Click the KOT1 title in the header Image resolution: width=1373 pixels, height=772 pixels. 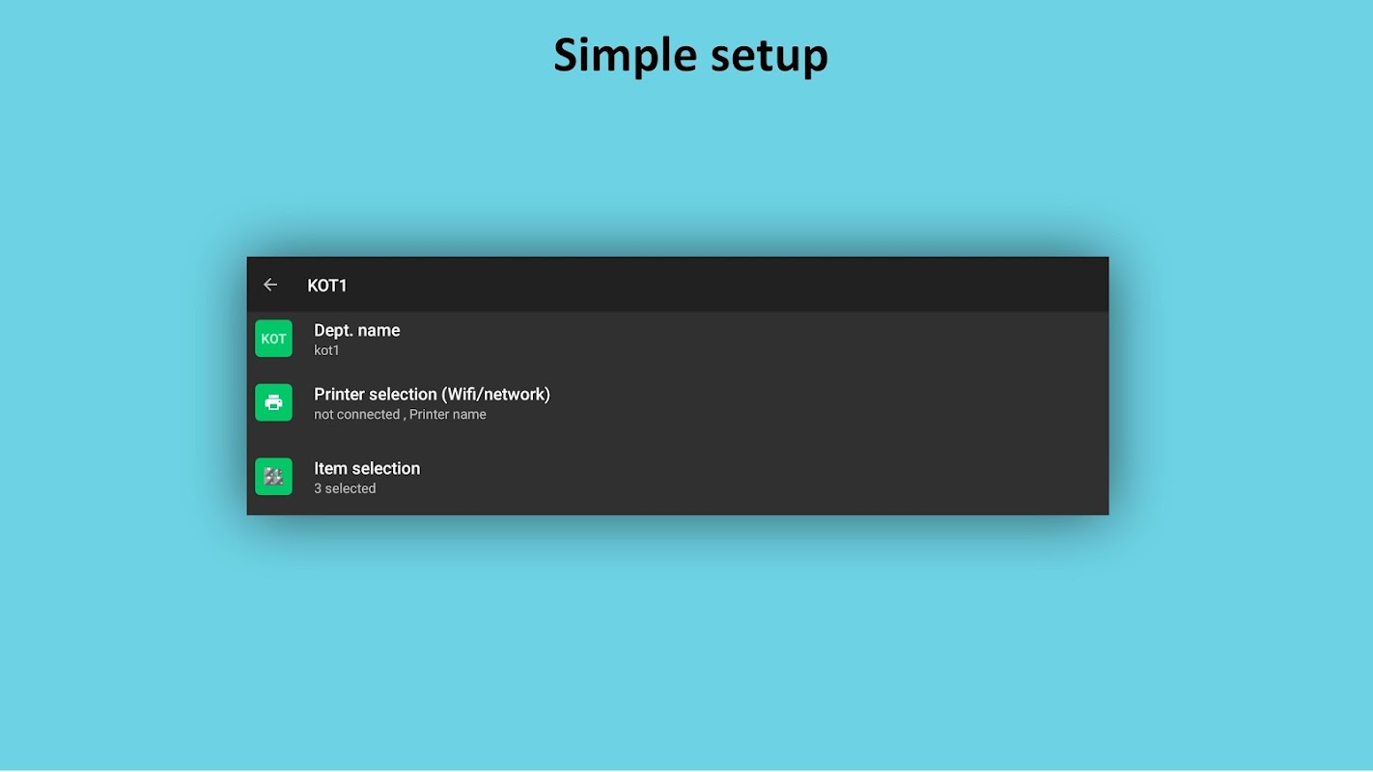(x=327, y=286)
